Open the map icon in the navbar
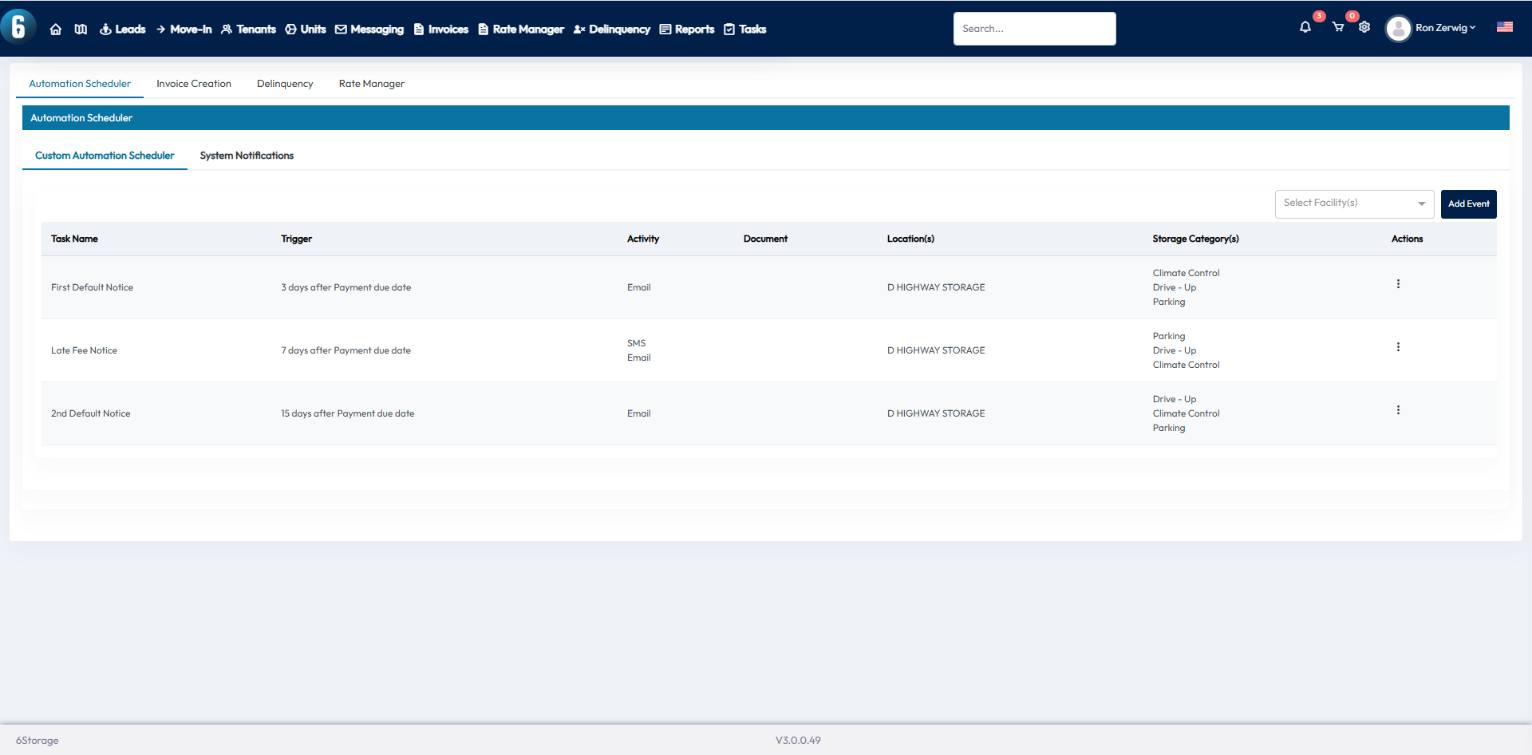The height and width of the screenshot is (755, 1532). [x=81, y=30]
